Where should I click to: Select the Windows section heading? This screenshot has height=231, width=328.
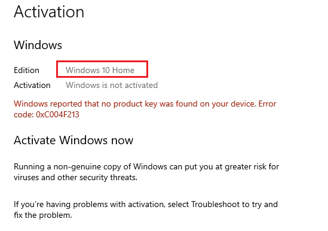[x=38, y=45]
